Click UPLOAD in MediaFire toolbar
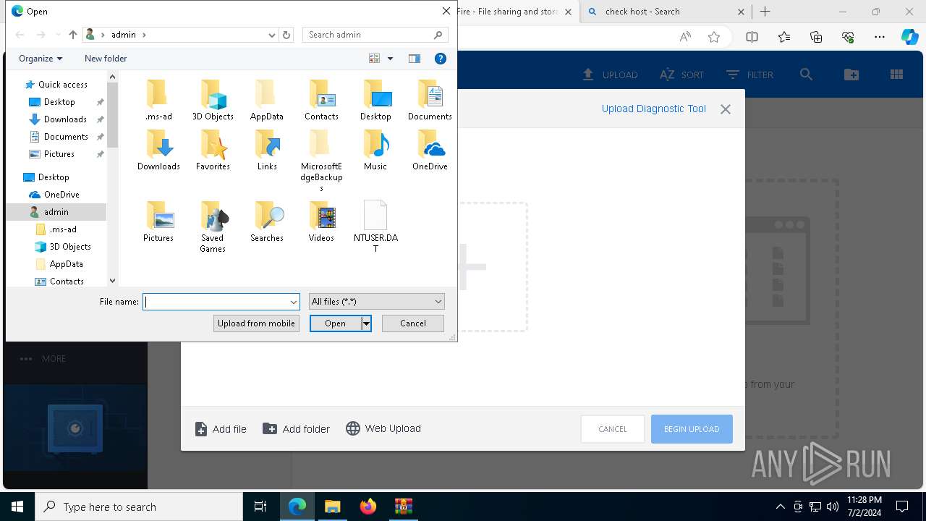 pyautogui.click(x=610, y=75)
